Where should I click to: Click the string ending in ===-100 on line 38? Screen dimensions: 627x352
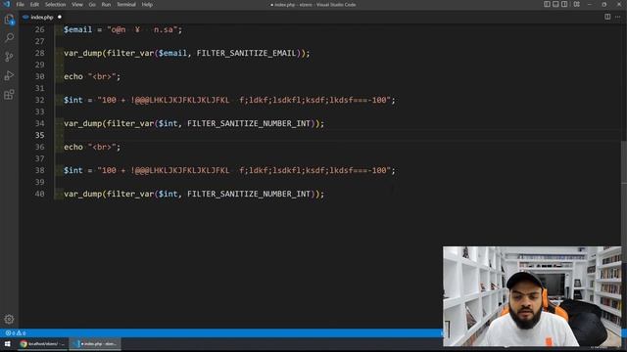pos(244,170)
